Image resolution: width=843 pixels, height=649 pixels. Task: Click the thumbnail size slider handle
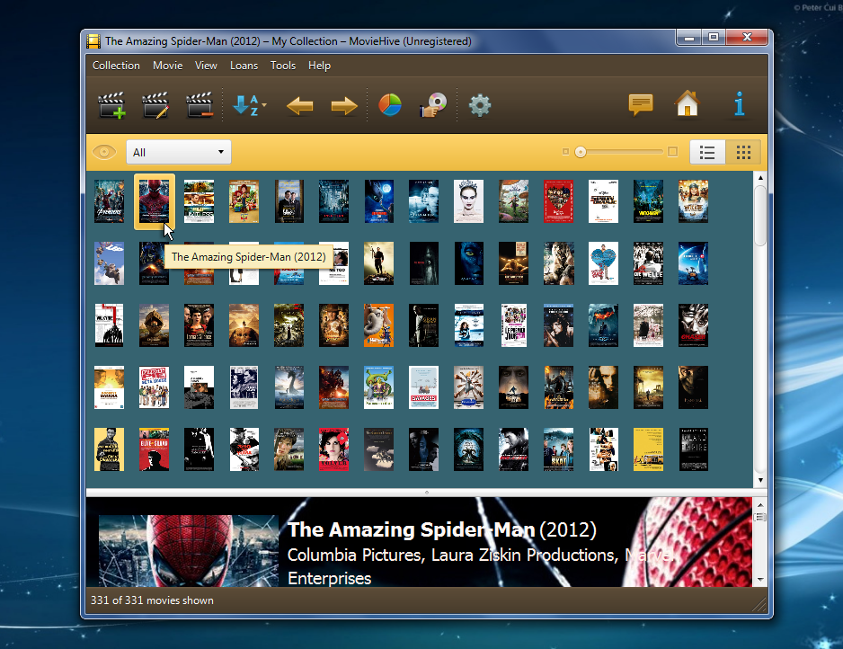click(580, 152)
